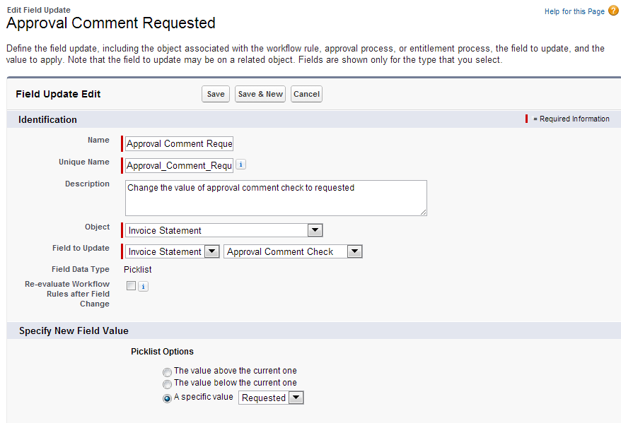The image size is (621, 423).
Task: Enable Re-evaluate Workflow Rules after Field Change
Action: point(131,285)
